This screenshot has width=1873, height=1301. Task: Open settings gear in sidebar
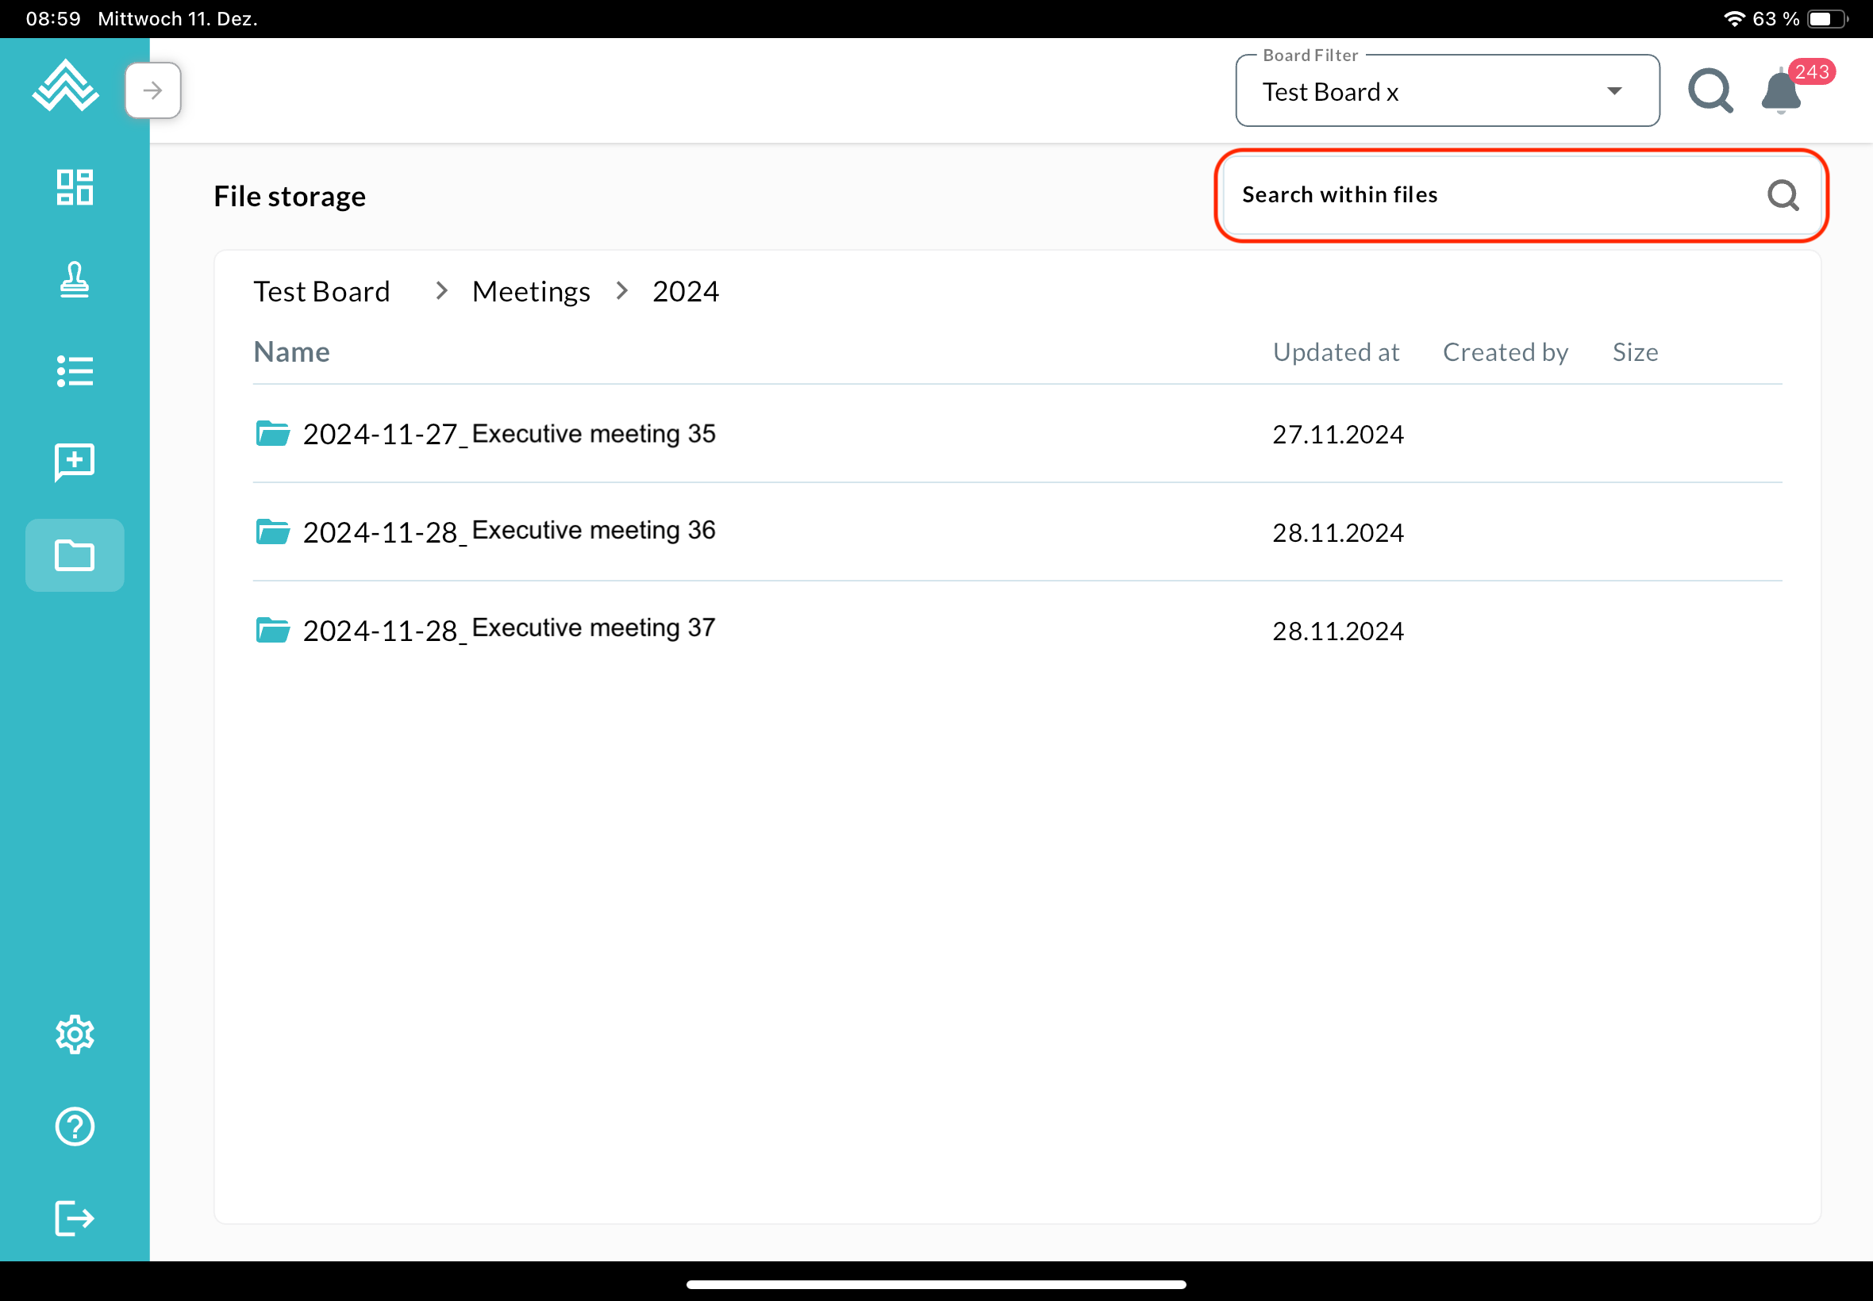coord(74,1034)
